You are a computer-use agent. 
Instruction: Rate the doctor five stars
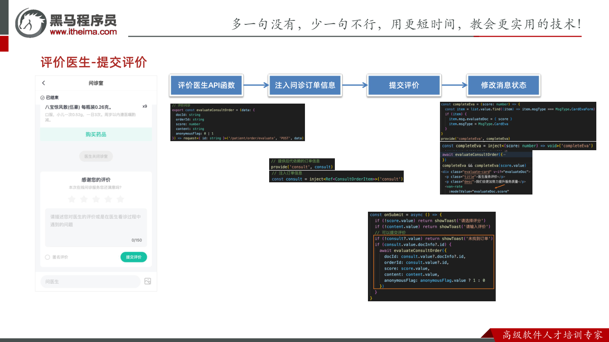[120, 199]
